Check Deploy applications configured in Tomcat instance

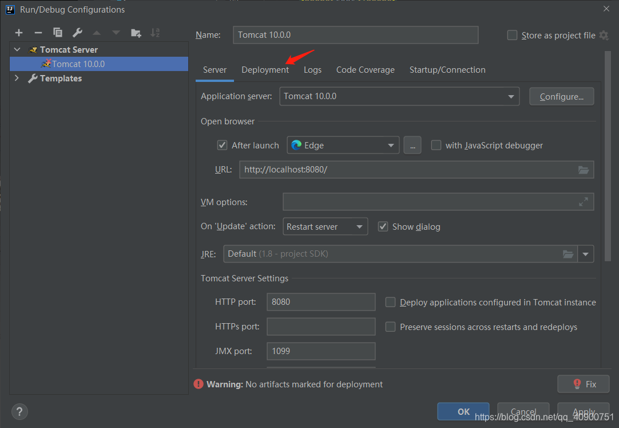(390, 303)
